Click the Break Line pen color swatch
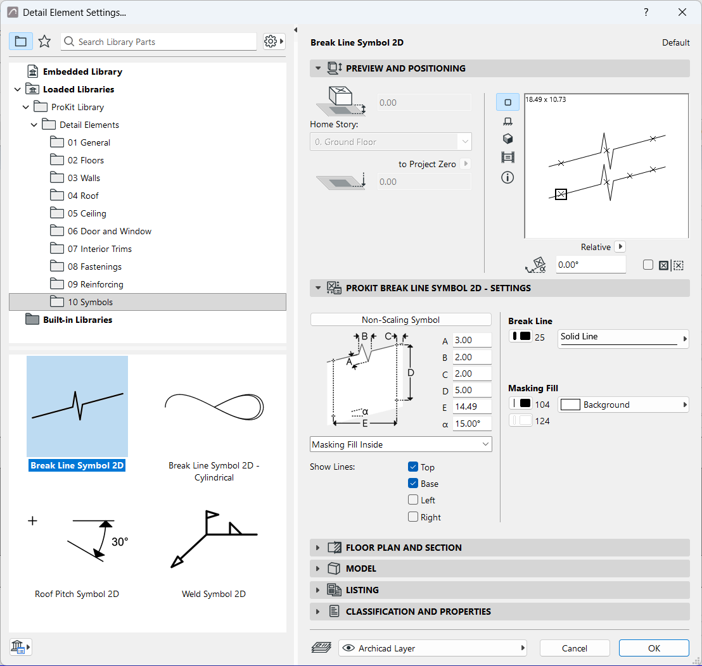Image resolution: width=702 pixels, height=666 pixels. tap(521, 336)
